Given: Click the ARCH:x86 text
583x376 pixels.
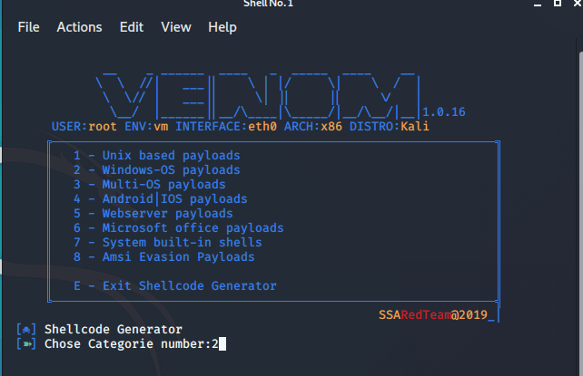Looking at the screenshot, I should [313, 127].
